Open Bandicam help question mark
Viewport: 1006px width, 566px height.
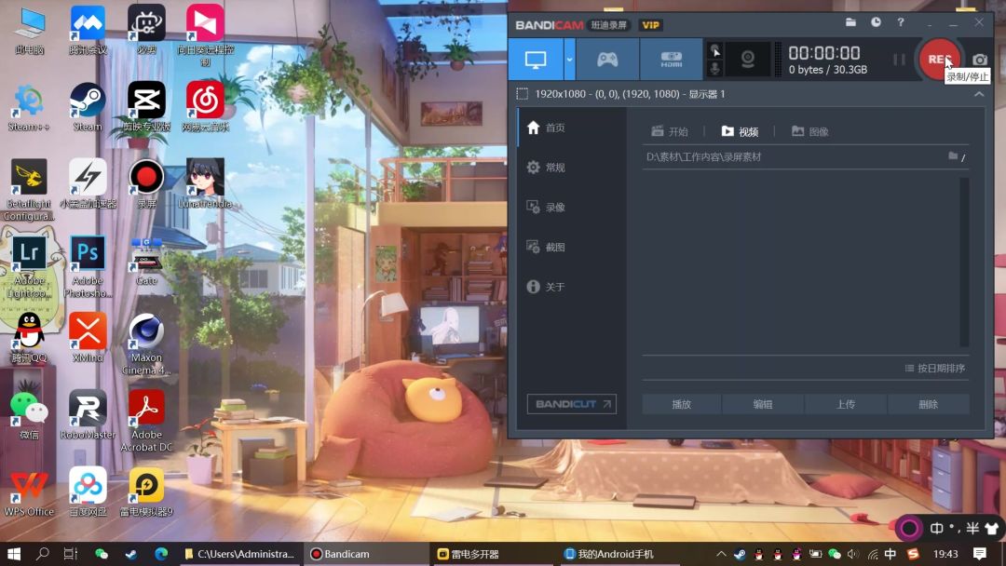(901, 22)
